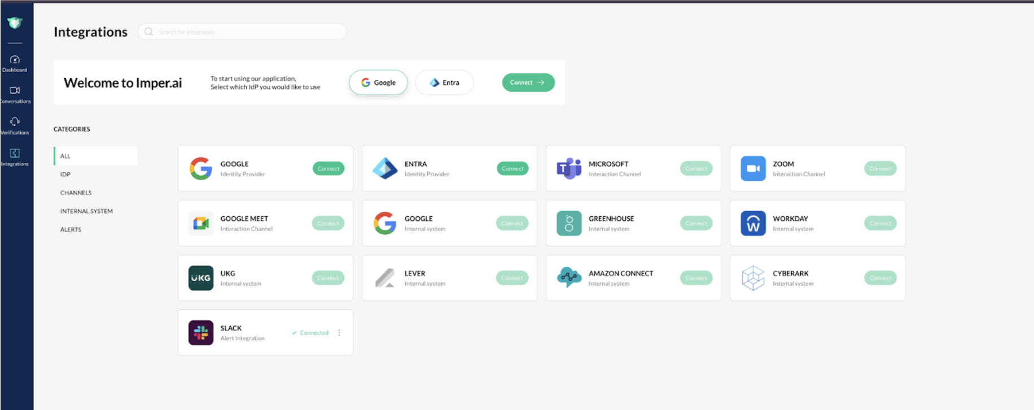
Task: Connect the Google Identity Provider
Action: point(328,168)
